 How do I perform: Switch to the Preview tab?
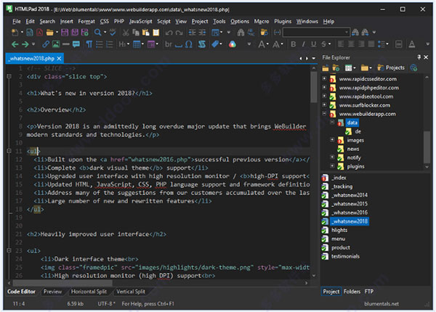coord(52,292)
